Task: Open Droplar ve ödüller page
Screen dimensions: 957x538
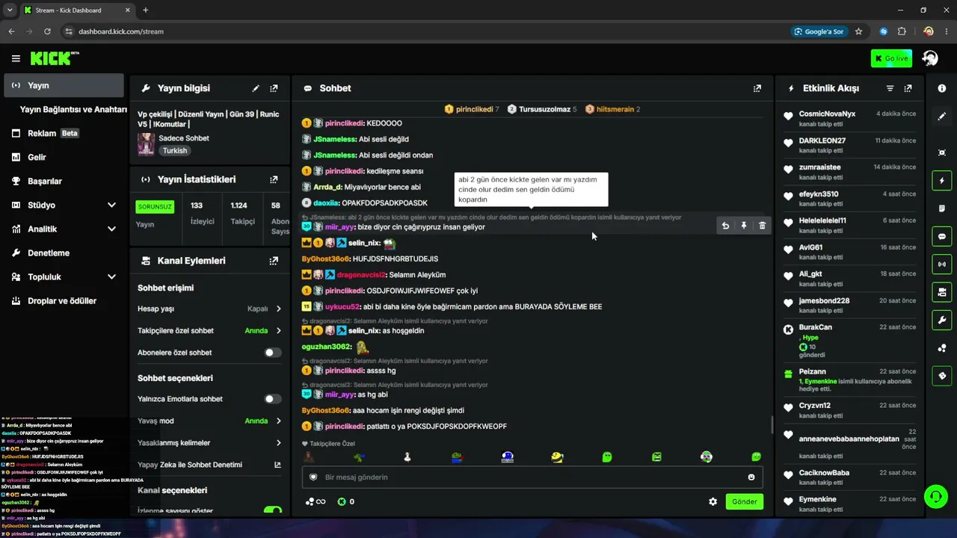Action: 64,300
